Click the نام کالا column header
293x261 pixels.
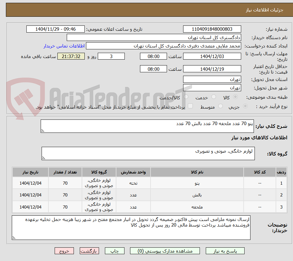(x=197, y=172)
